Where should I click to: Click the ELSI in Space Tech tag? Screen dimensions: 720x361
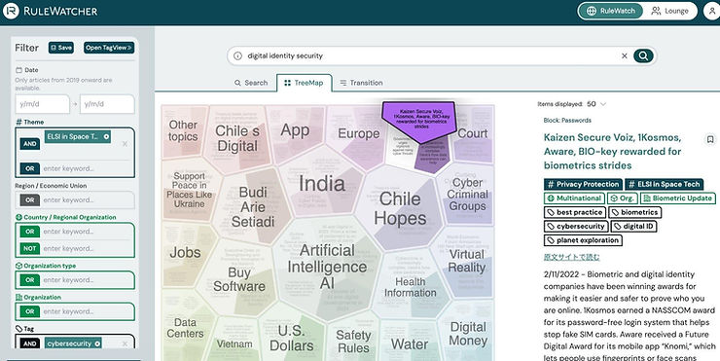(x=664, y=184)
